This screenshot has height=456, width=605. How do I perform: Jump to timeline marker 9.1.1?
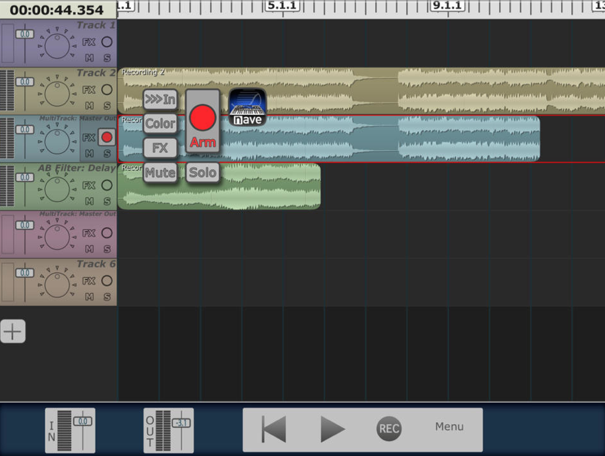(x=447, y=6)
